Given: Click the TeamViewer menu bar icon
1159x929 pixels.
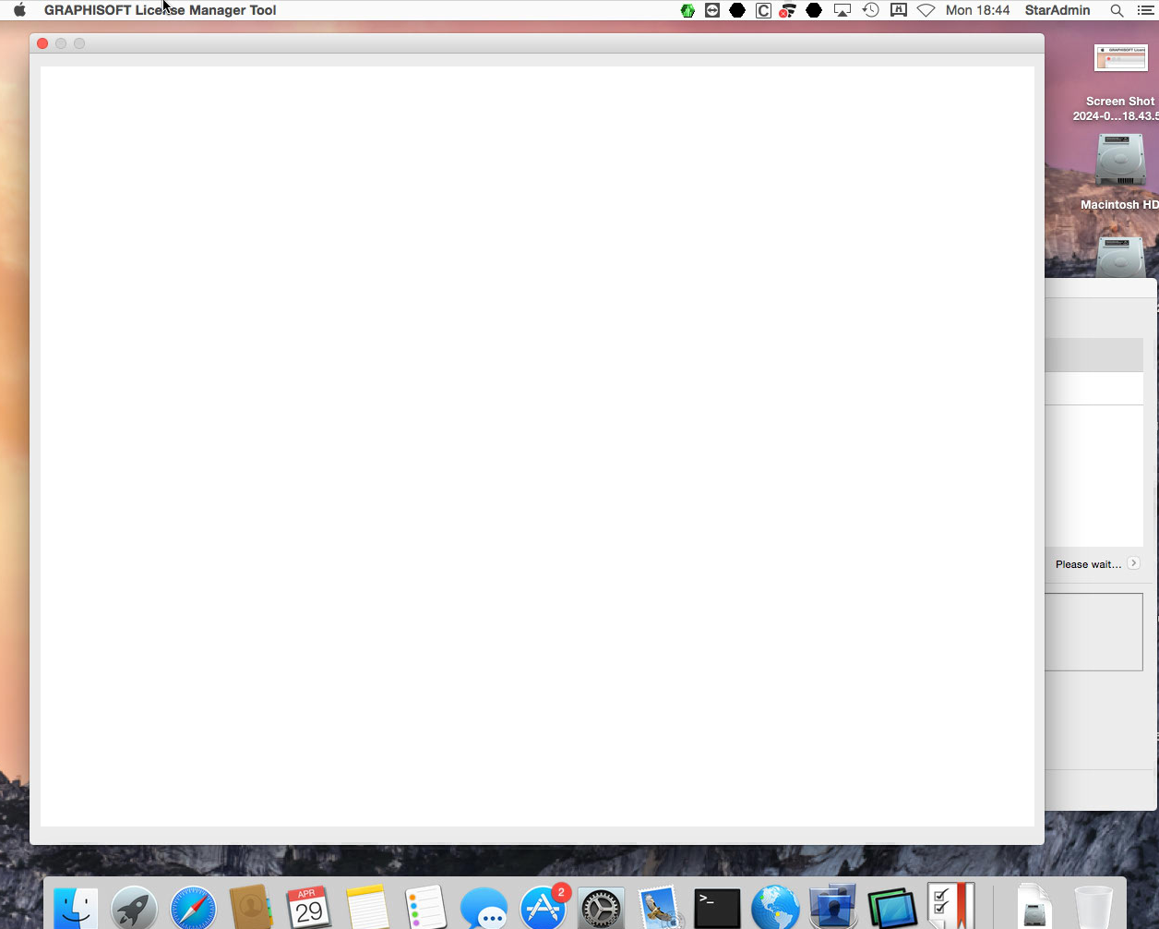Looking at the screenshot, I should (x=712, y=10).
